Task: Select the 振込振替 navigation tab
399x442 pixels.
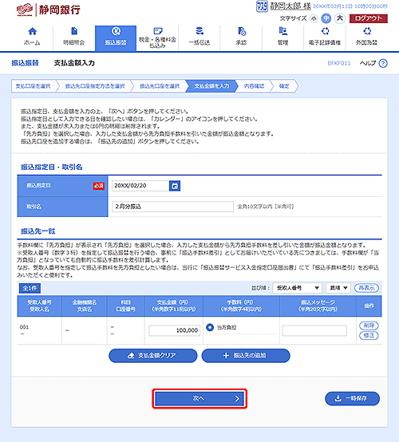Action: pyautogui.click(x=116, y=38)
